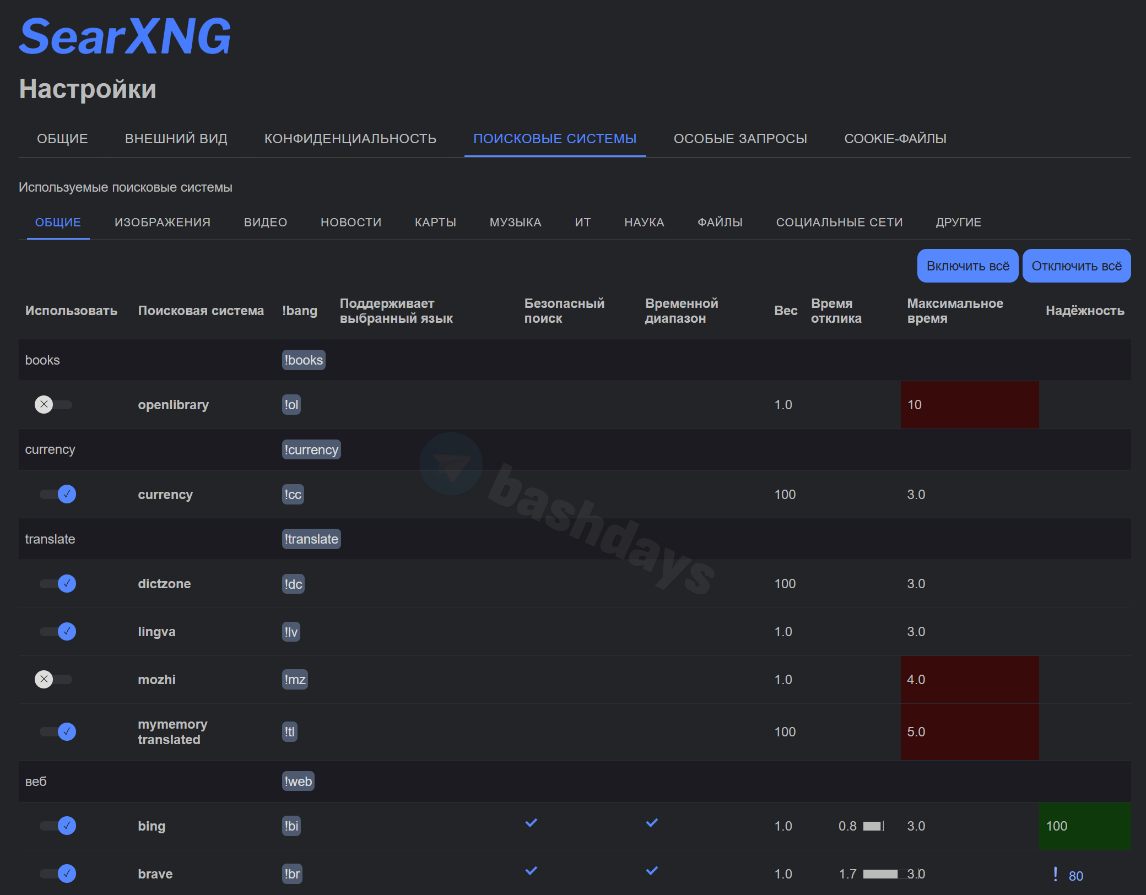
Task: Click the !web bang badge
Action: click(x=298, y=782)
